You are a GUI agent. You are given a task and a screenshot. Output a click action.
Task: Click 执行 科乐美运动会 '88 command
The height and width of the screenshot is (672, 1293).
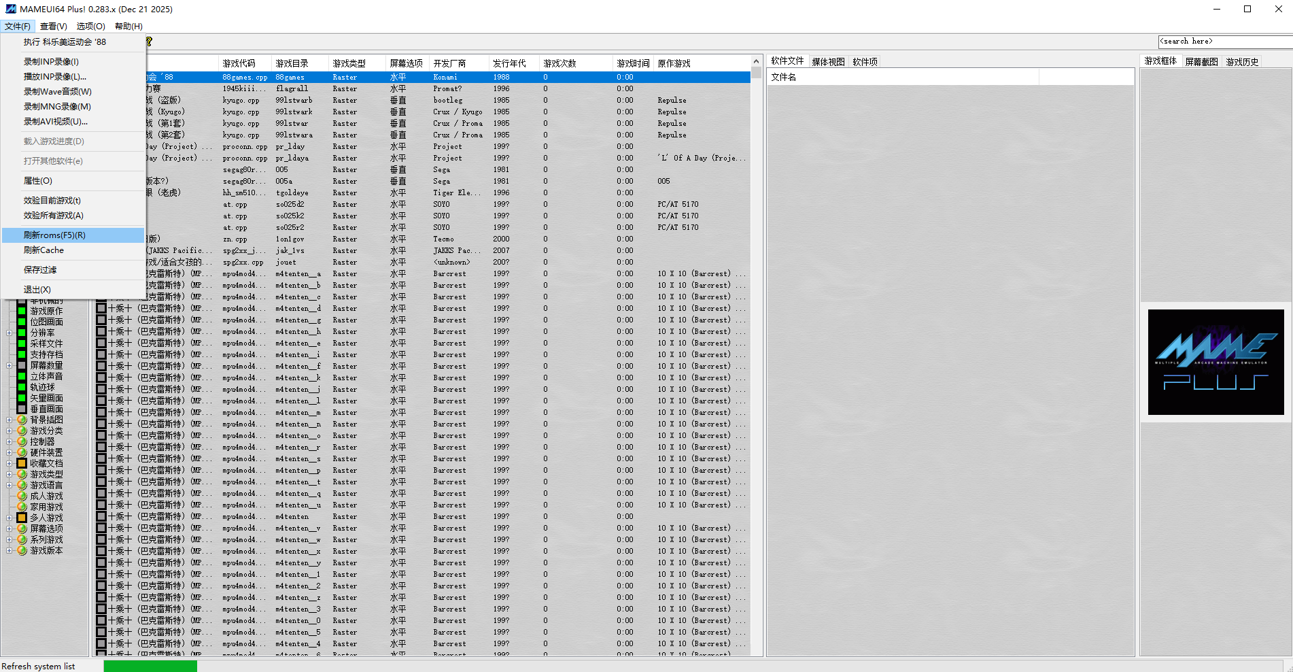[65, 41]
